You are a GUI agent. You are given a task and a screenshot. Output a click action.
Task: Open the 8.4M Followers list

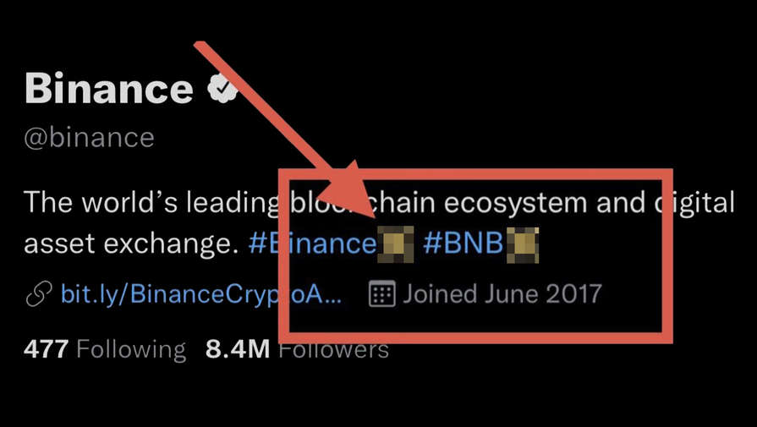coord(297,349)
